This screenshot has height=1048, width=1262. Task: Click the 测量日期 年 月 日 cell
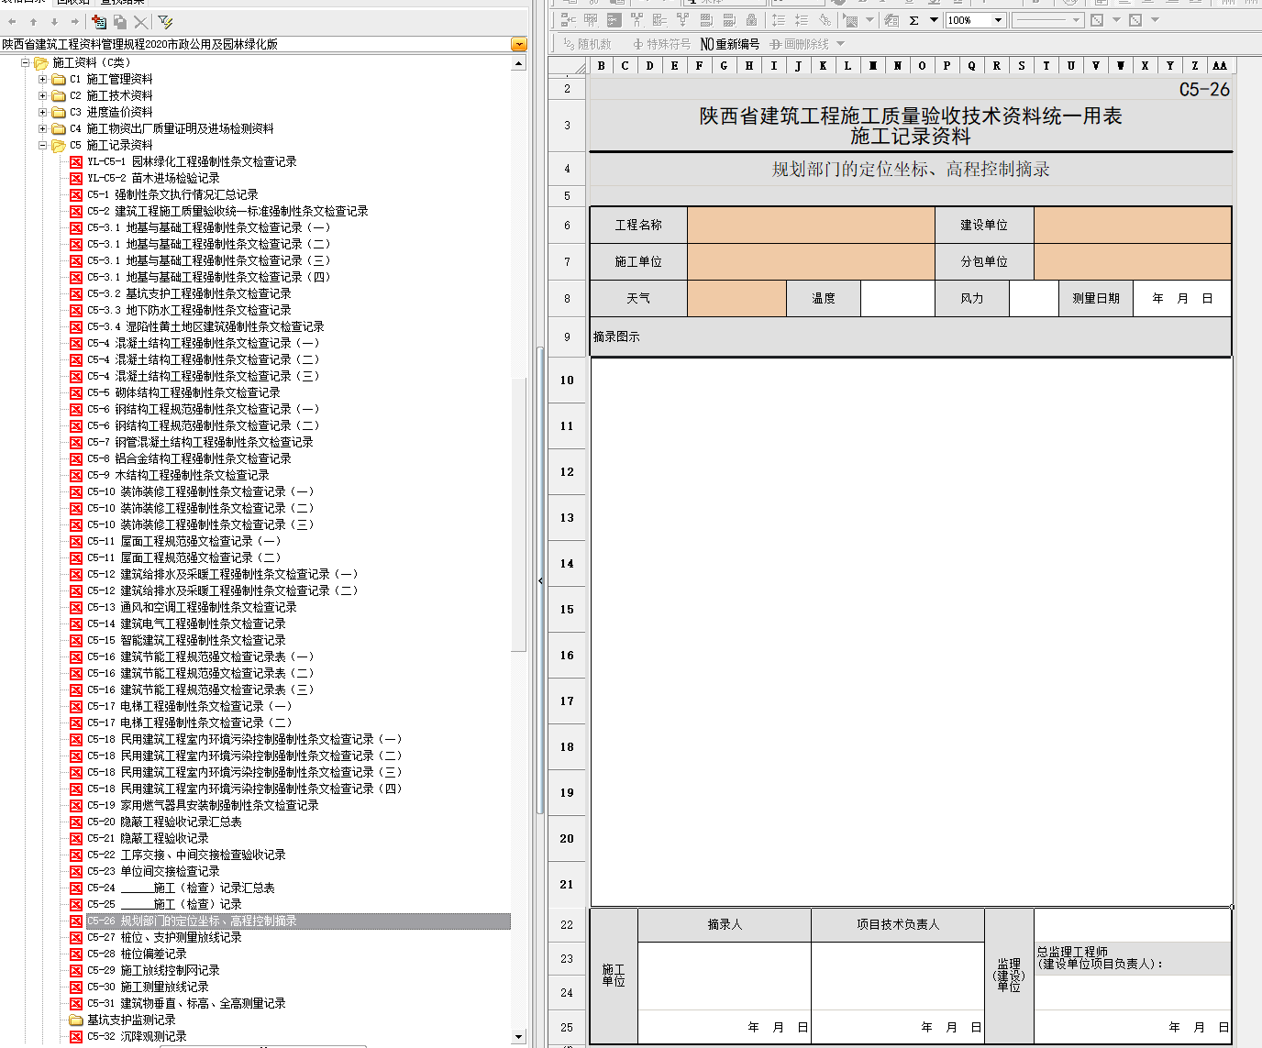pos(1181,299)
